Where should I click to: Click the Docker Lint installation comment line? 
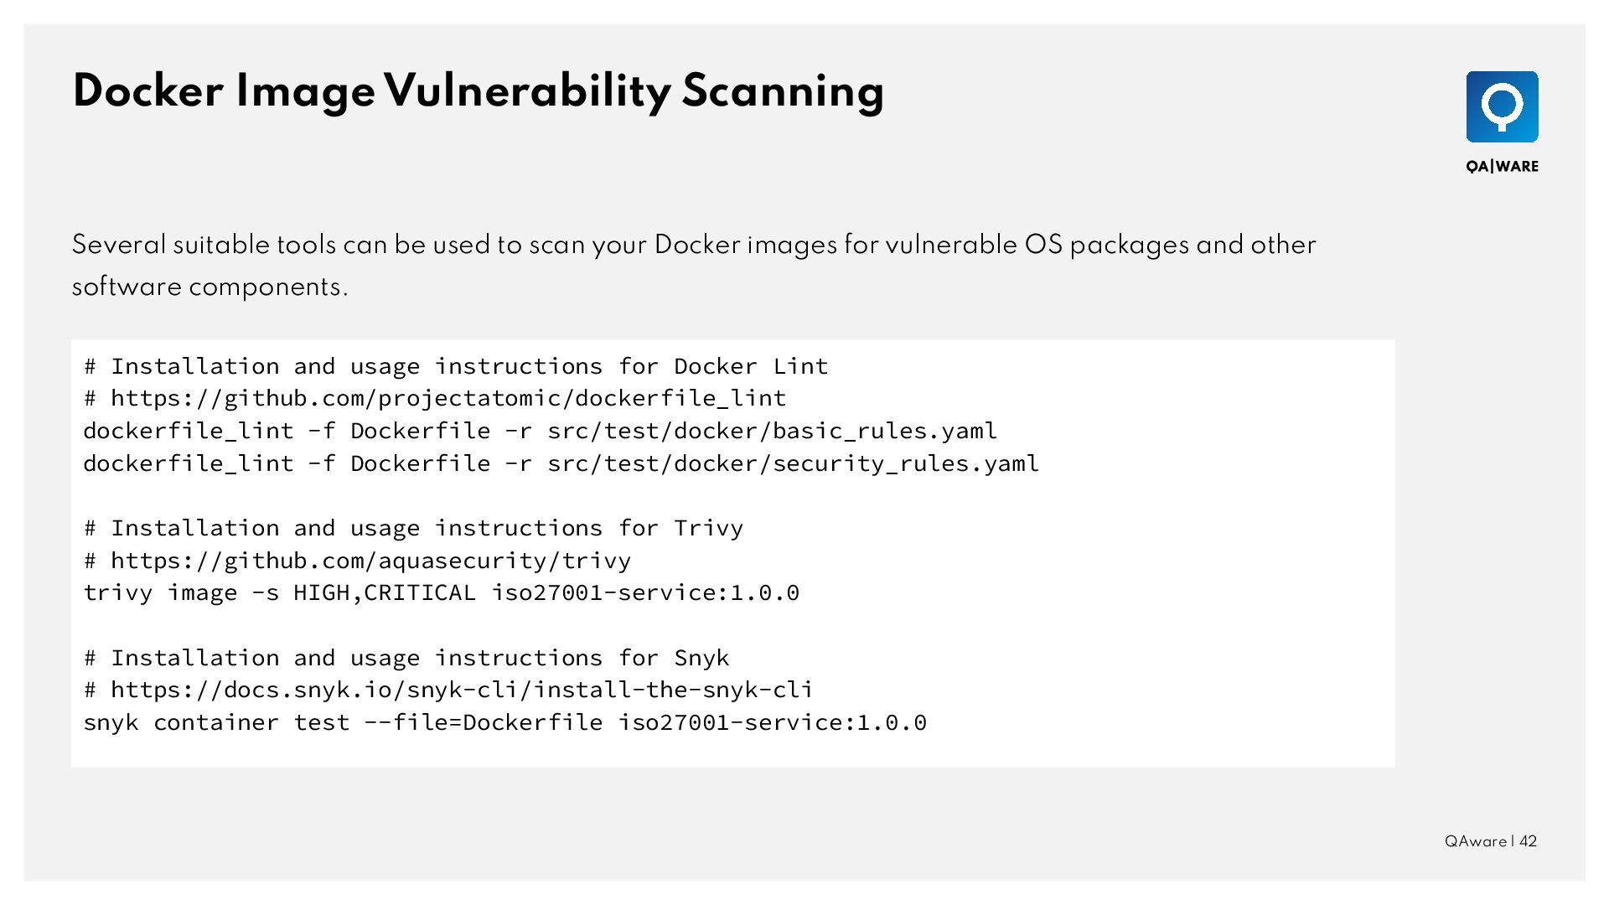(x=456, y=366)
